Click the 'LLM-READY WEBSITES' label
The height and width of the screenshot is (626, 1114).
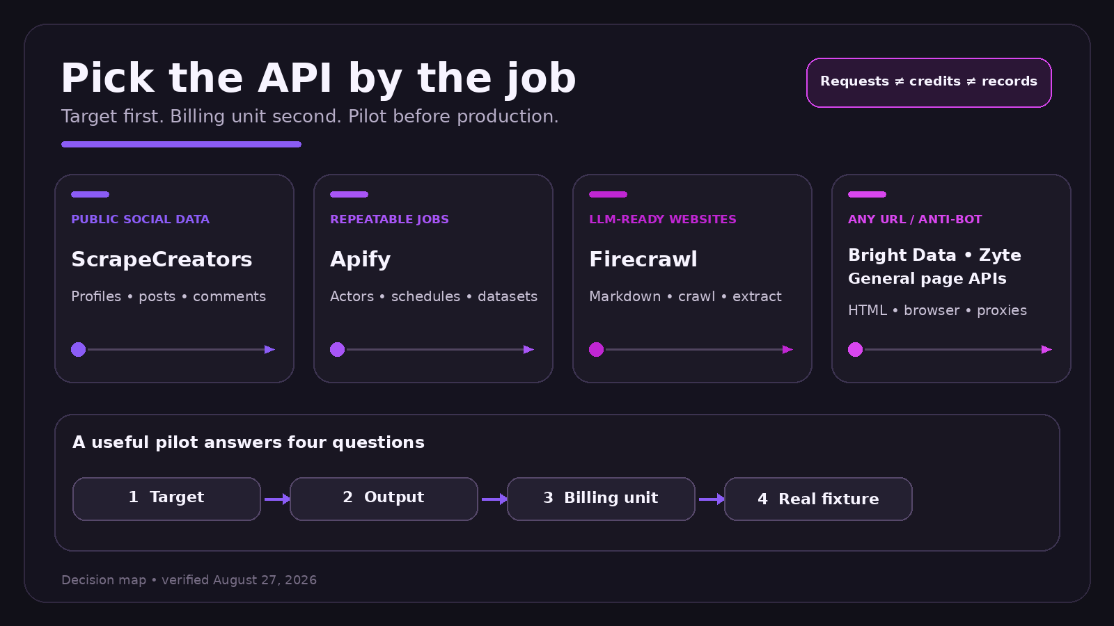pos(663,219)
